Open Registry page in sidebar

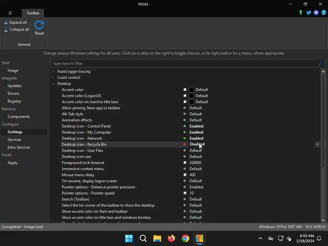coord(14,101)
